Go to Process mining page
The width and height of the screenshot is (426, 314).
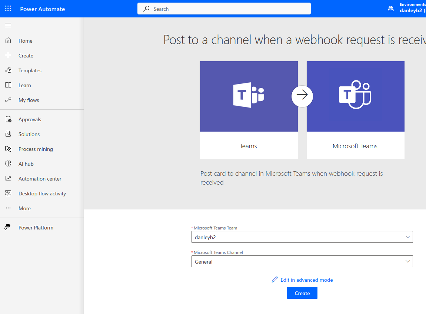36,149
